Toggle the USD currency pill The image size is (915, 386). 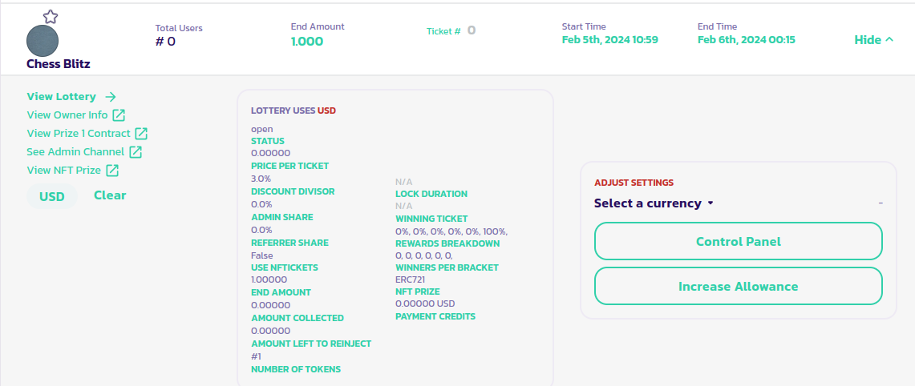[52, 196]
